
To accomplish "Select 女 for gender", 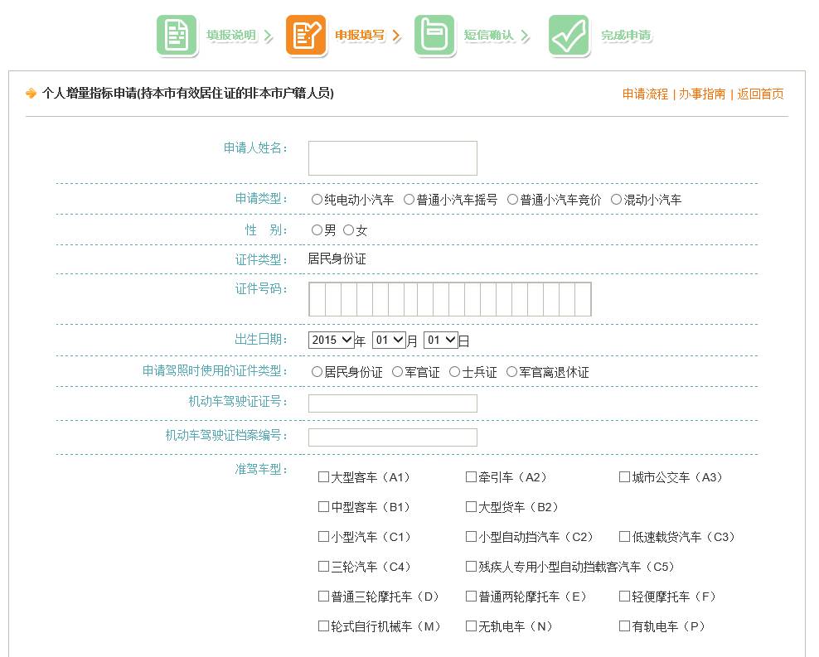I will (x=348, y=230).
